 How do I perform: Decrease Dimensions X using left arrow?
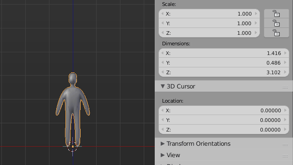(163, 53)
